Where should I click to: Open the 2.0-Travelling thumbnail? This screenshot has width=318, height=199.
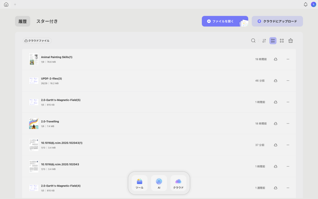click(34, 123)
